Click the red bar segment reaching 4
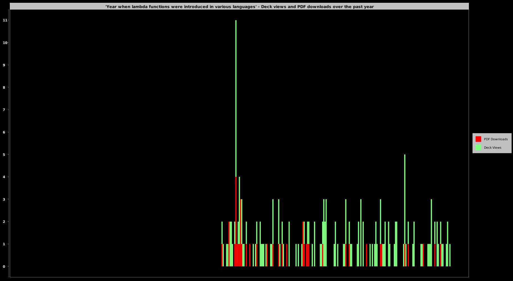Viewport: 513px width, 281px height. click(x=236, y=221)
